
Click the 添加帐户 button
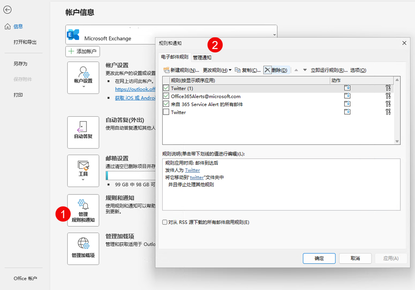83,51
